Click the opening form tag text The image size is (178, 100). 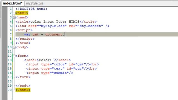click(22, 56)
